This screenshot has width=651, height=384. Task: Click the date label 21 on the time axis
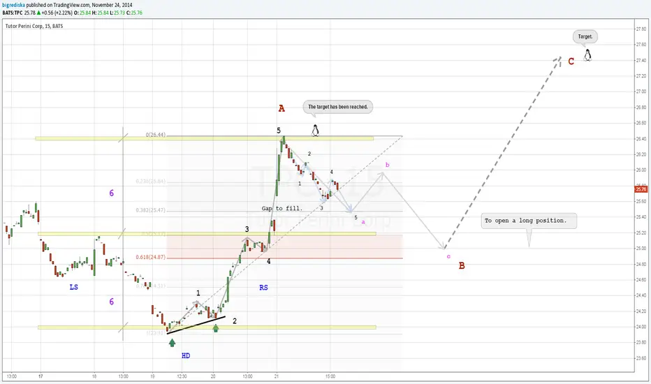tap(277, 376)
